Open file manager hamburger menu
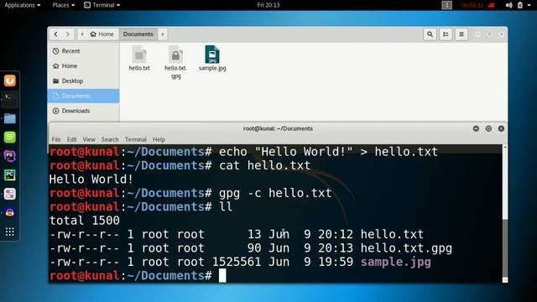 pos(461,34)
